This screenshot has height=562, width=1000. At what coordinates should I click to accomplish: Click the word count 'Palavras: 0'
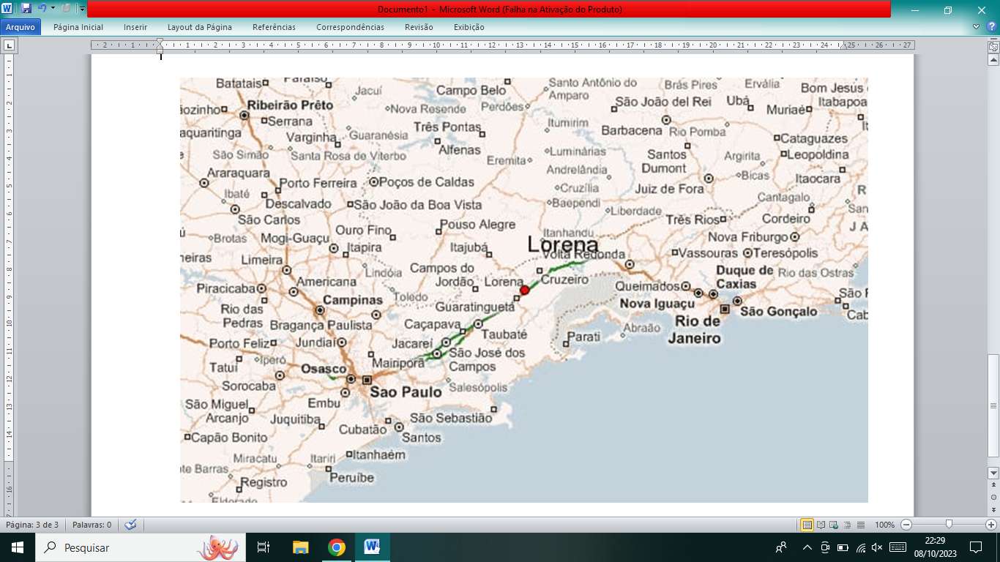pyautogui.click(x=92, y=525)
